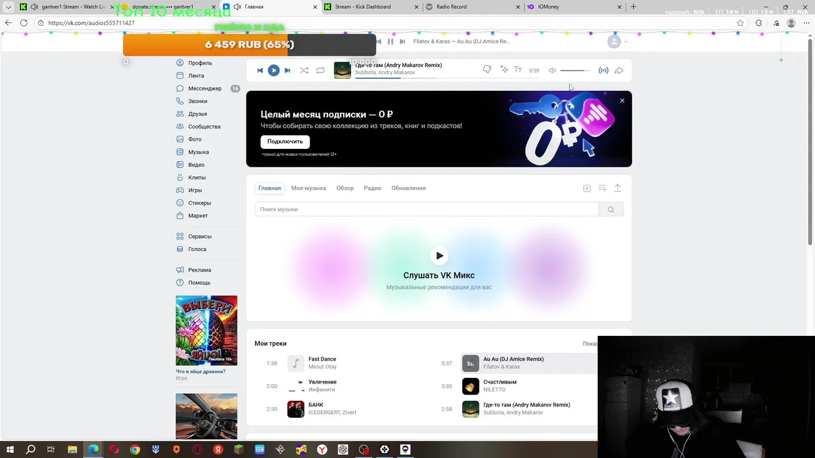Open Игры in sidebar
This screenshot has height=458, width=815.
click(x=195, y=190)
